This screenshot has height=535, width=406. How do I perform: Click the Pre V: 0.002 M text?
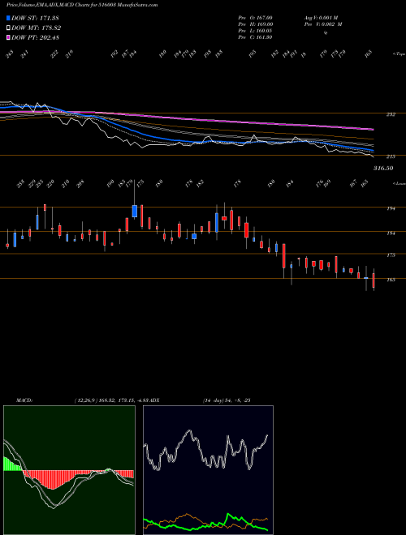(x=323, y=24)
